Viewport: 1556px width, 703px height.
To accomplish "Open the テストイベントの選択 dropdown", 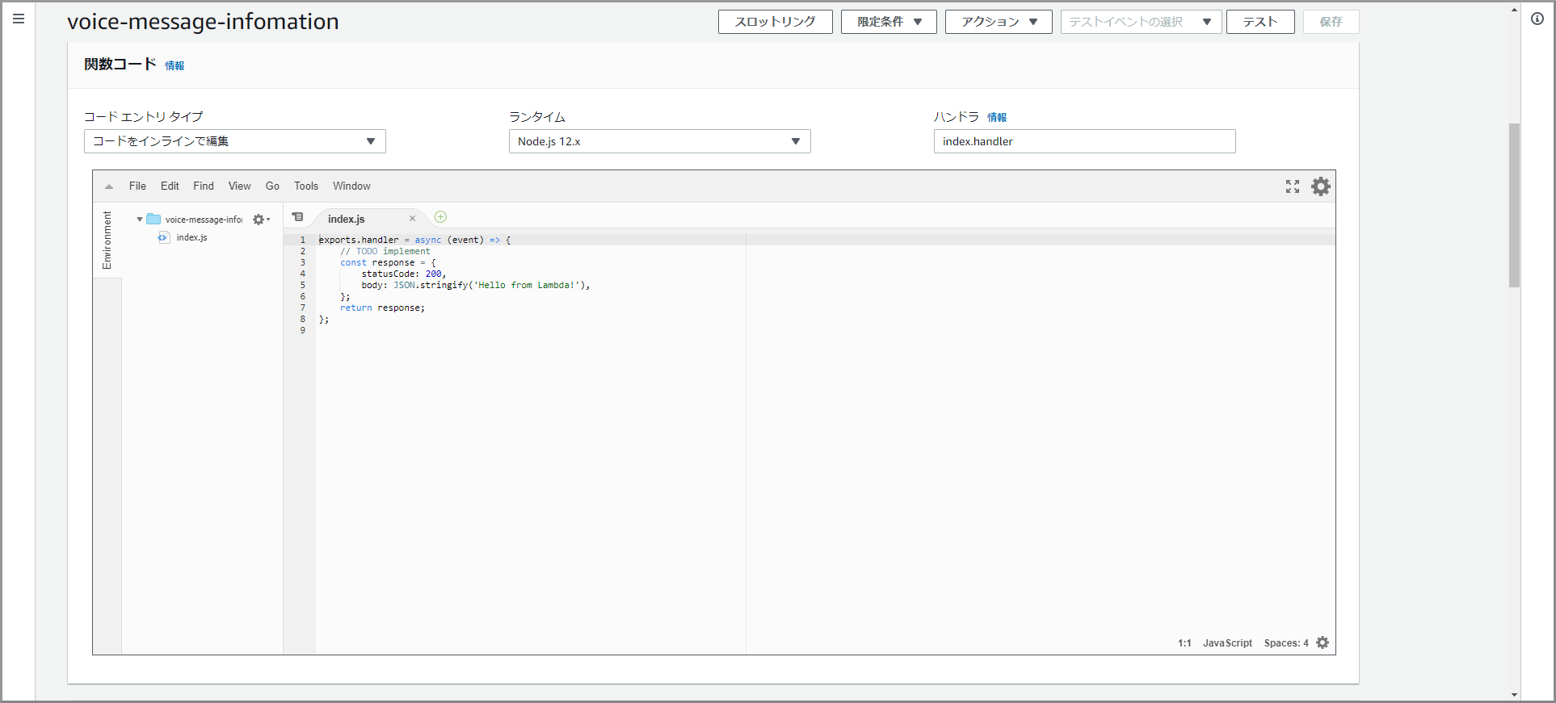I will pyautogui.click(x=1141, y=22).
